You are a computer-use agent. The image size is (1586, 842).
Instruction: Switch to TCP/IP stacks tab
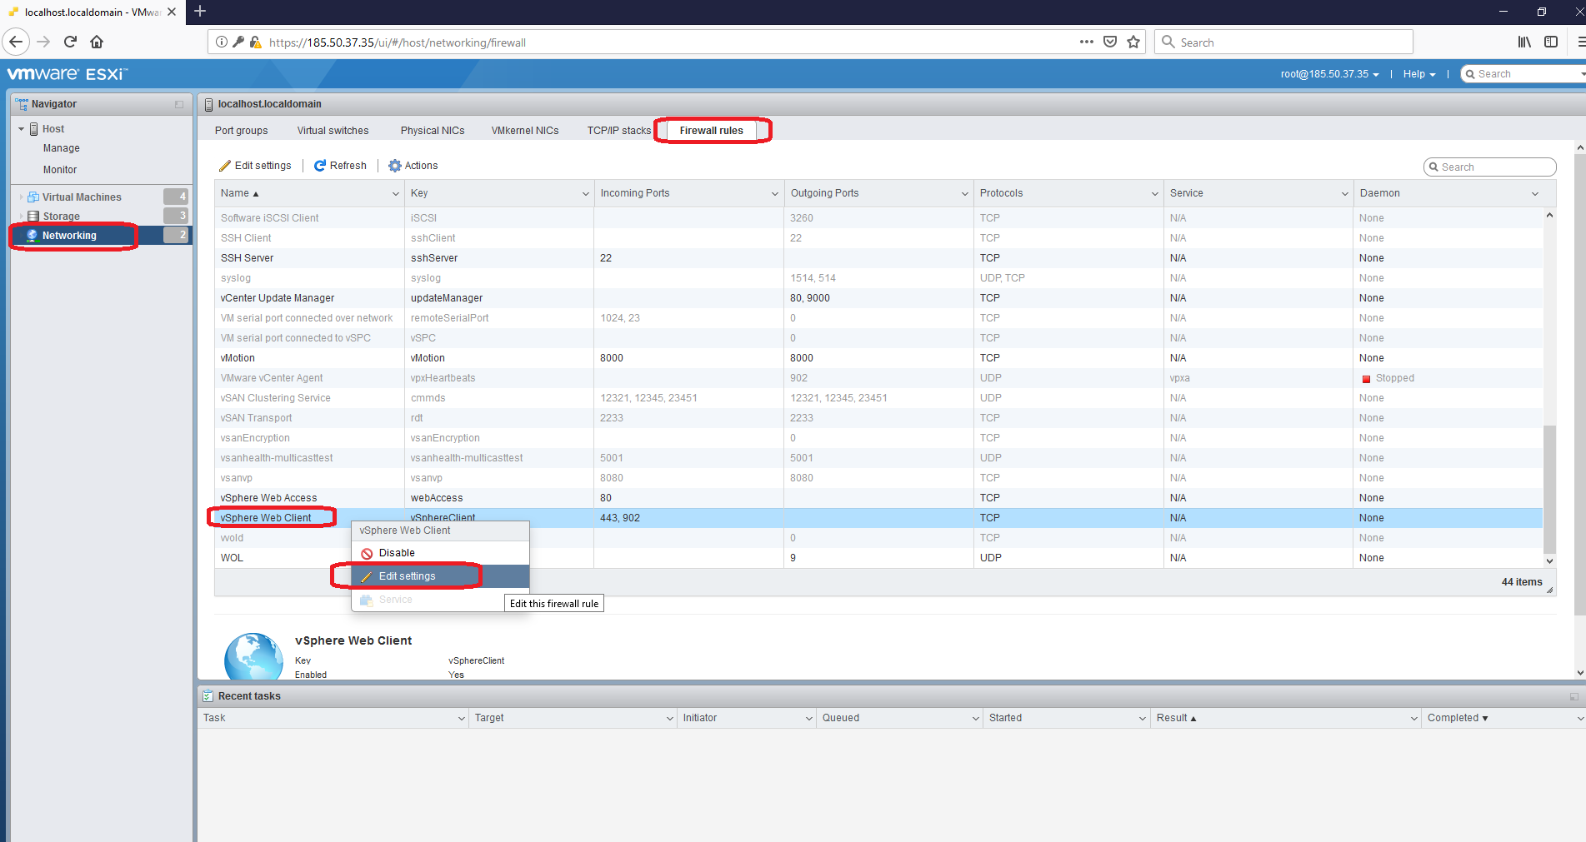pyautogui.click(x=619, y=131)
